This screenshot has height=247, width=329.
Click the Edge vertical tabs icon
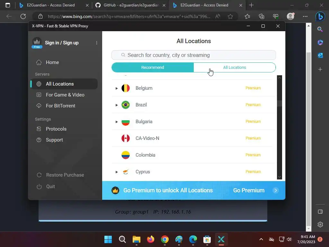coord(8,5)
